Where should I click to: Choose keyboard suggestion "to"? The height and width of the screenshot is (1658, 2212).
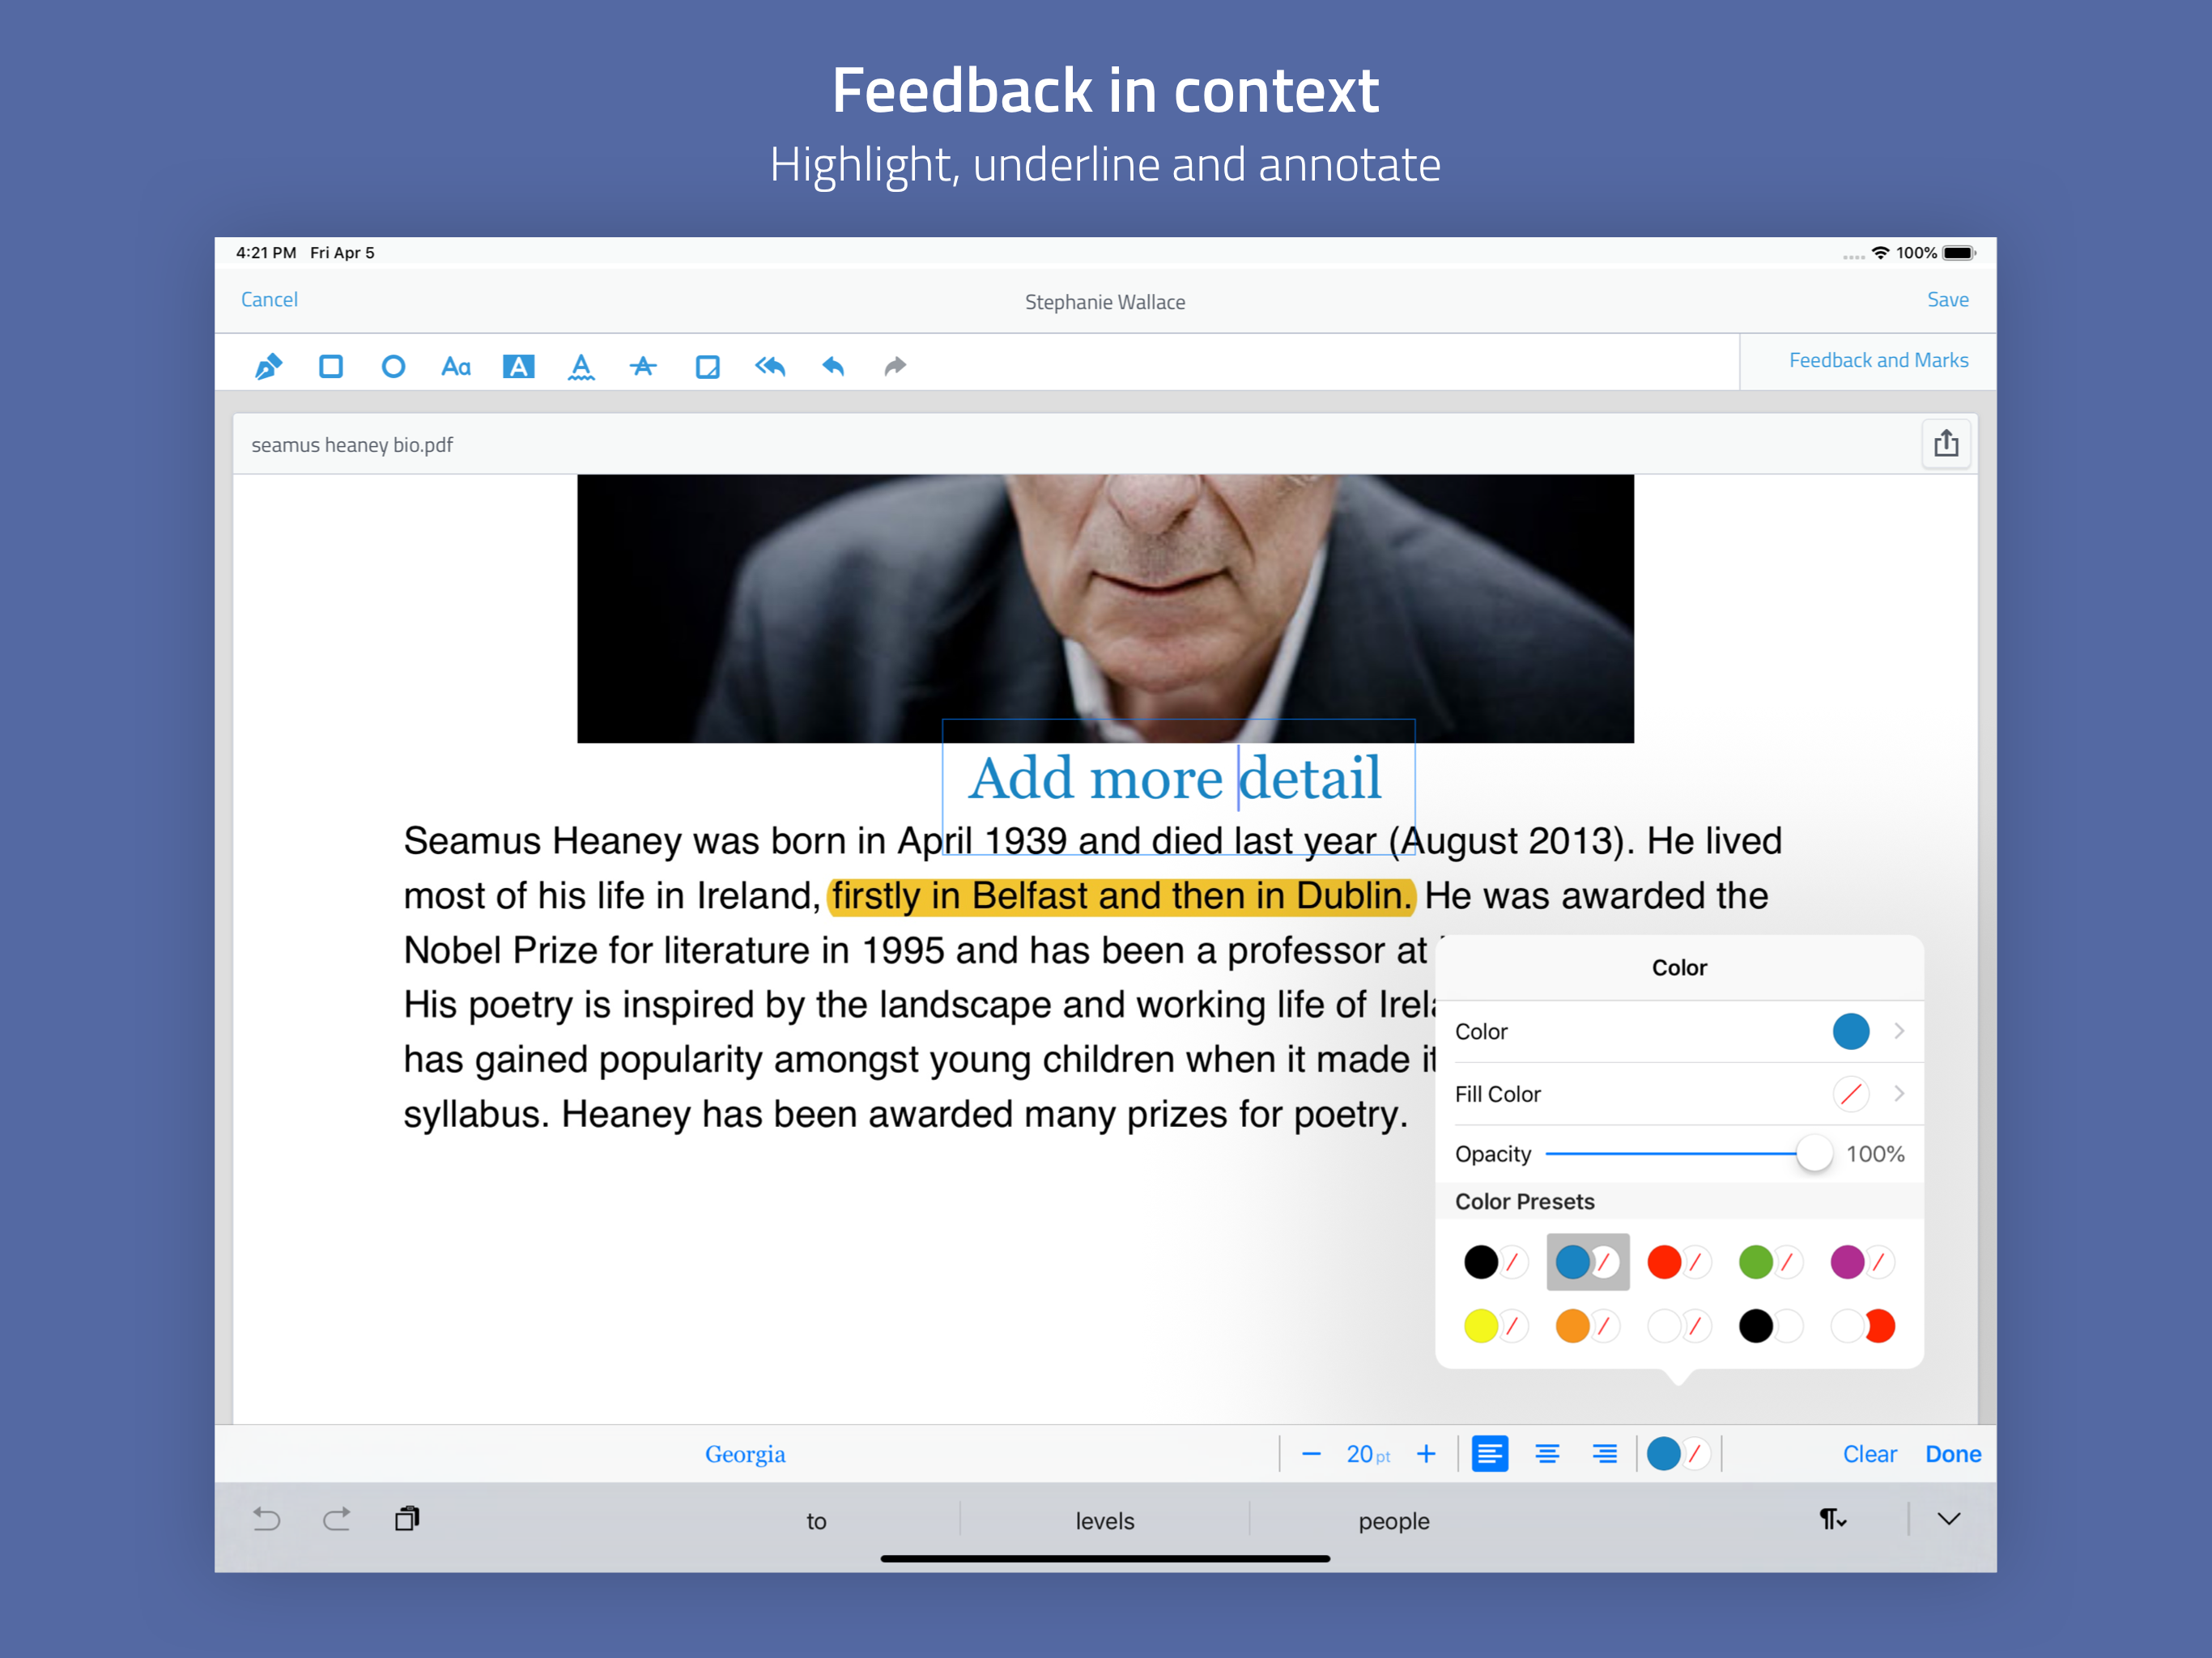coord(816,1521)
